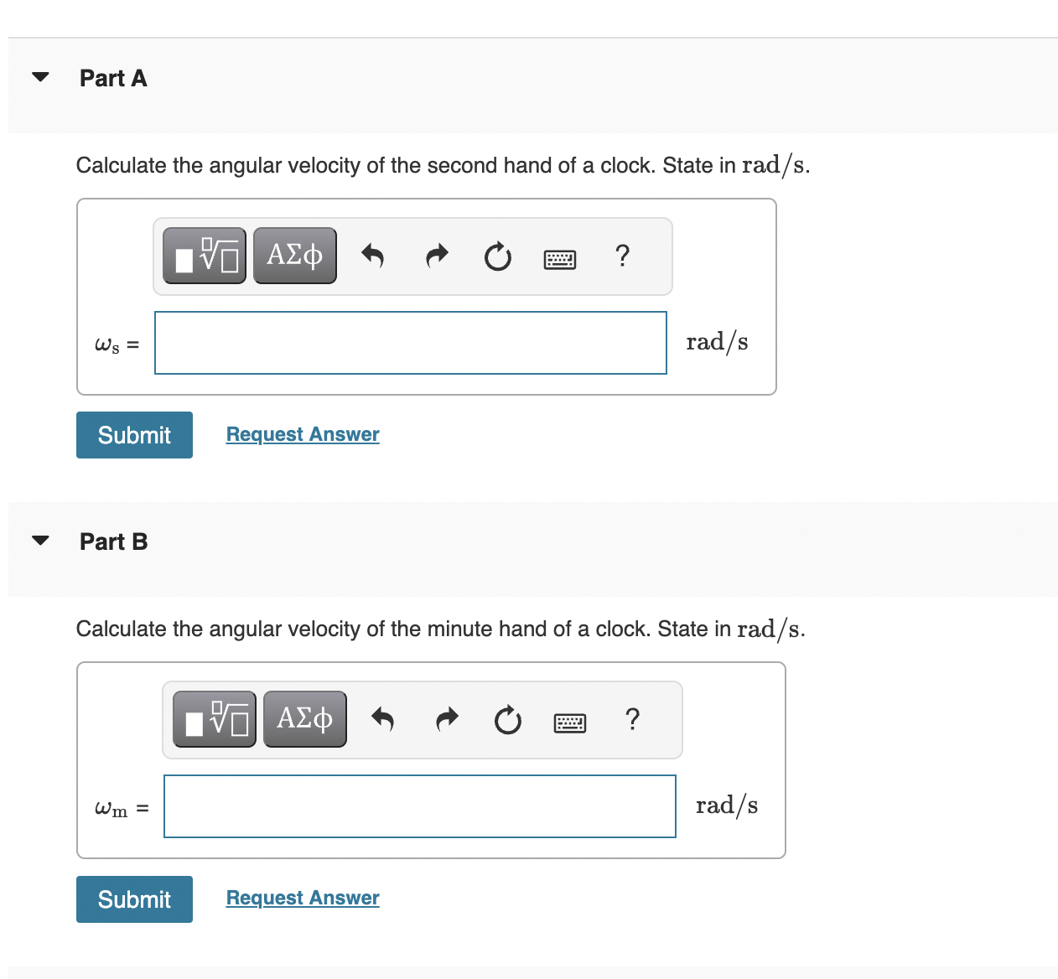The width and height of the screenshot is (1058, 979).
Task: Open keyboard shortcuts icon in Part A
Action: click(x=559, y=258)
